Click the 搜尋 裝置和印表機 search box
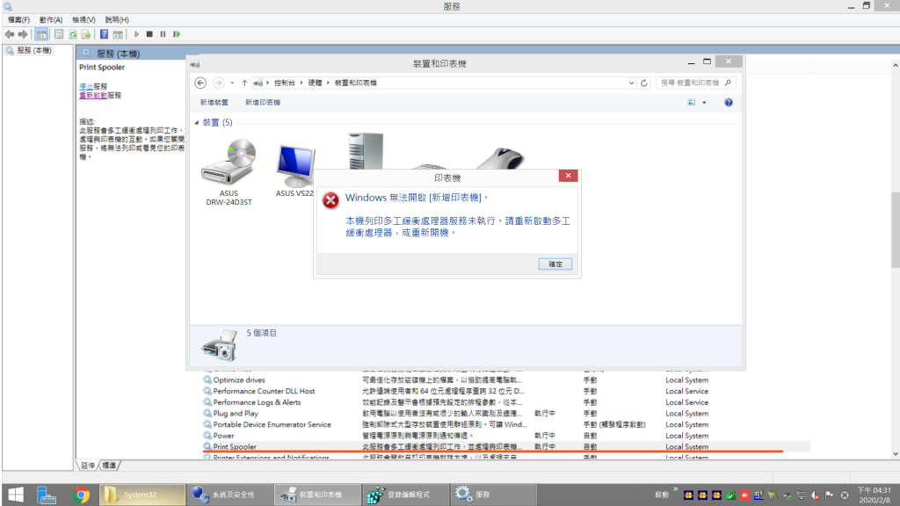 click(696, 83)
